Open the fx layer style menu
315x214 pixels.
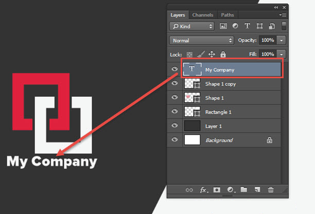(204, 190)
